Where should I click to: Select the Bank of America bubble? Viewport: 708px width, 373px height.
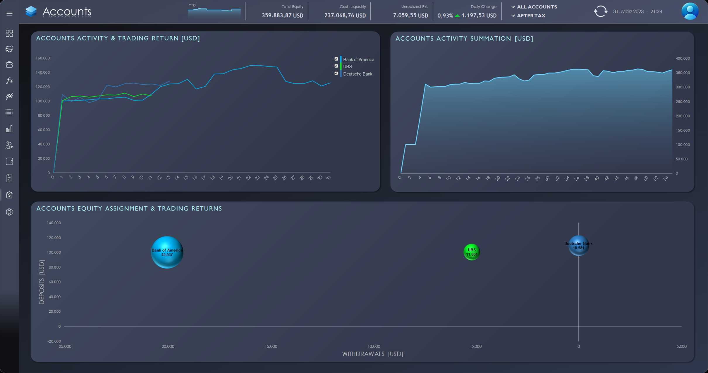167,252
